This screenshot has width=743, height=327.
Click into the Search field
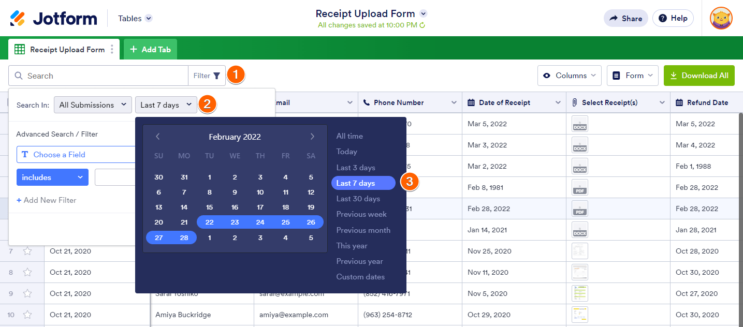point(98,76)
